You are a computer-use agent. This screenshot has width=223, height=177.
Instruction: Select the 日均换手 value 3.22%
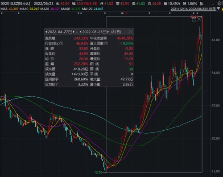pyautogui.click(x=83, y=84)
